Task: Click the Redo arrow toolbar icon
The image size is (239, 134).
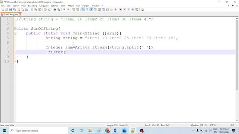Action: [x=49, y=10]
